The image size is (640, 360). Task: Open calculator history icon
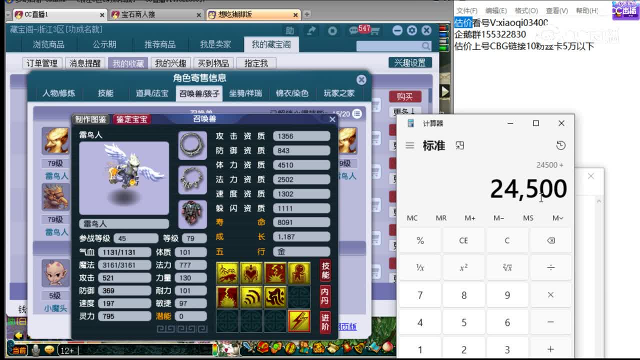tap(561, 145)
